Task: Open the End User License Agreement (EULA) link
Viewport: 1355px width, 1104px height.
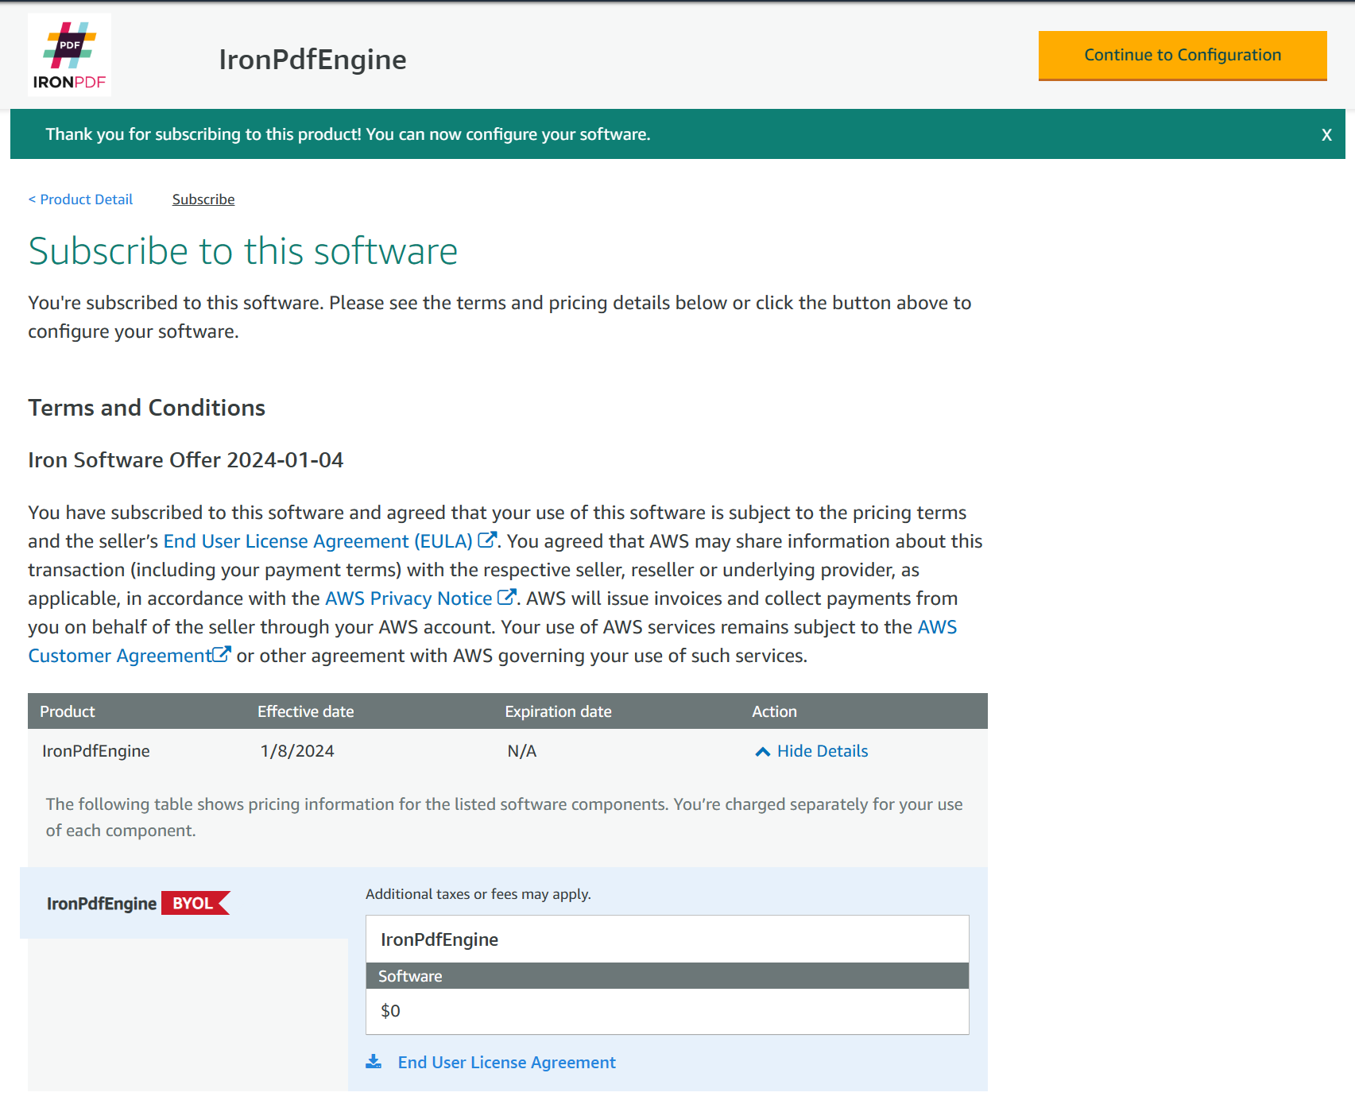Action: click(x=318, y=541)
